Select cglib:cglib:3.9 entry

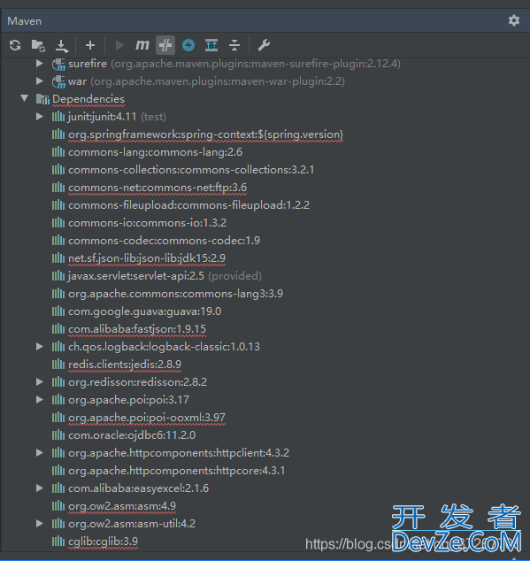(x=103, y=542)
